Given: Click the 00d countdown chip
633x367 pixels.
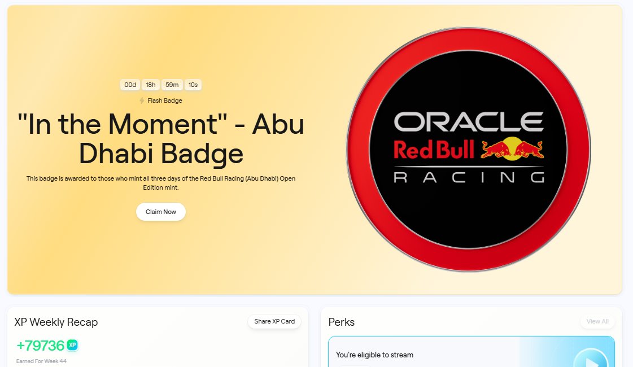Looking at the screenshot, I should 130,85.
